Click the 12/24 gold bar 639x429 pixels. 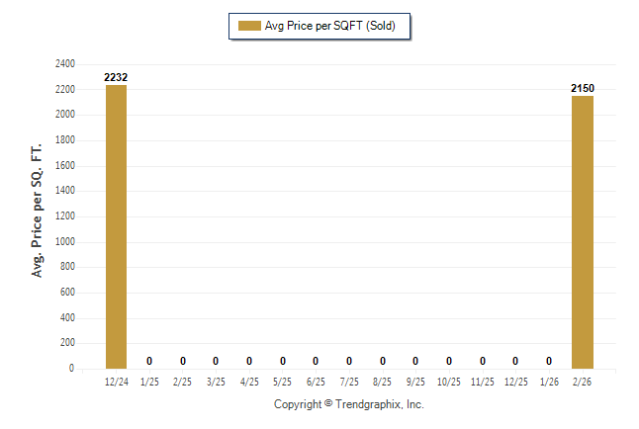coord(116,226)
